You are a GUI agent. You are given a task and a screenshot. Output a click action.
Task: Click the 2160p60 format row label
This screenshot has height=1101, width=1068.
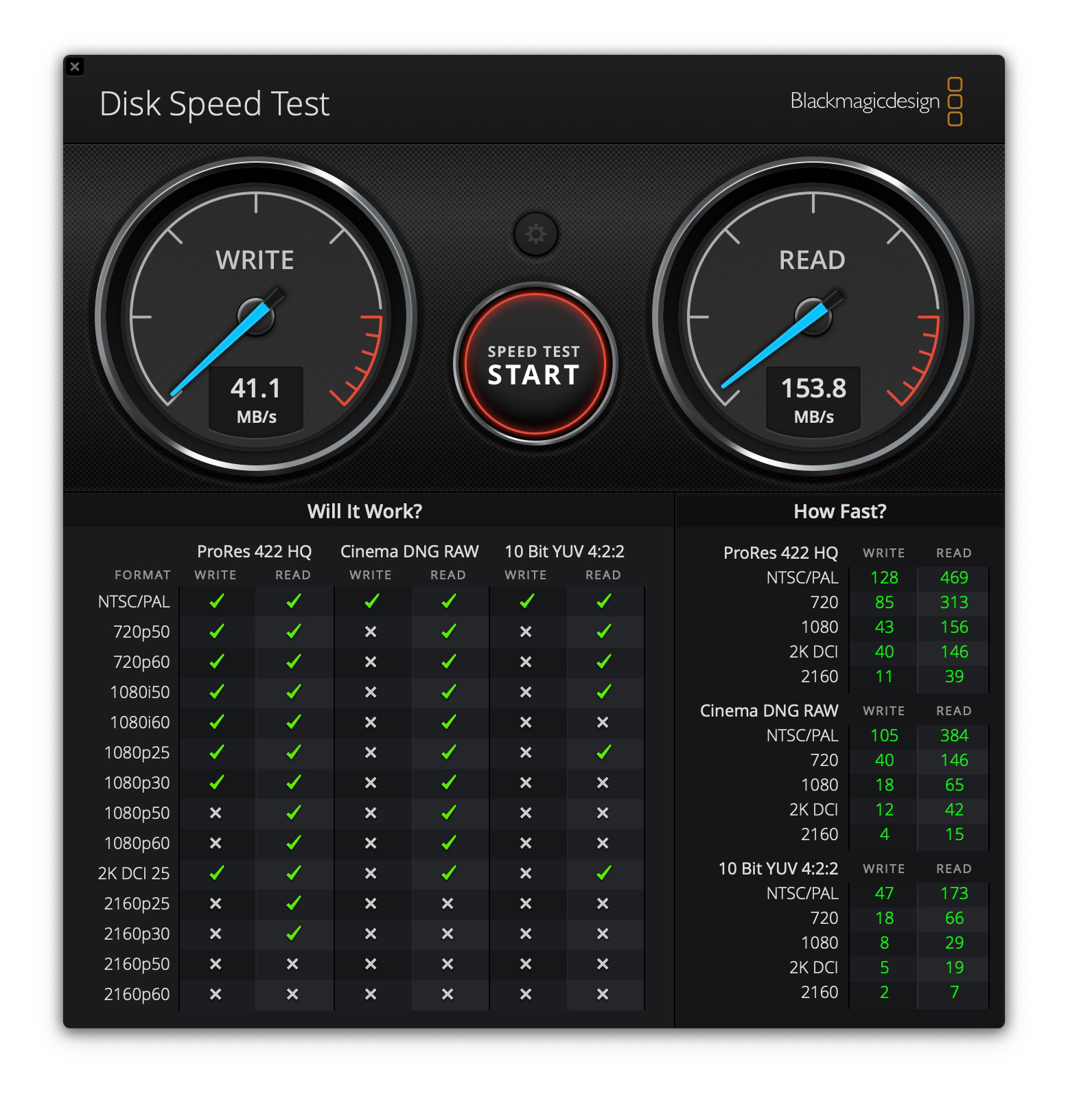tap(137, 995)
